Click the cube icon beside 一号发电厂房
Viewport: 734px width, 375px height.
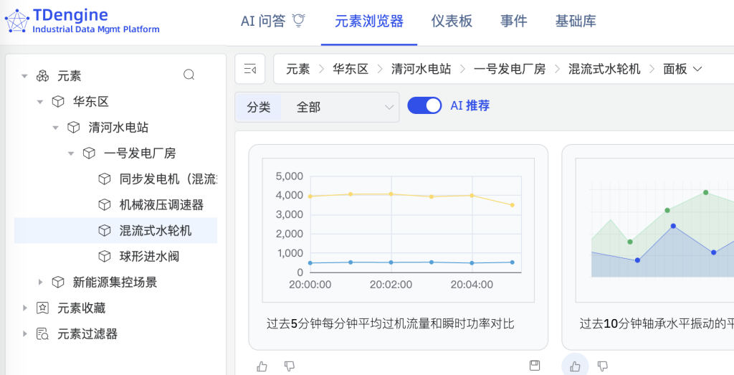(89, 153)
